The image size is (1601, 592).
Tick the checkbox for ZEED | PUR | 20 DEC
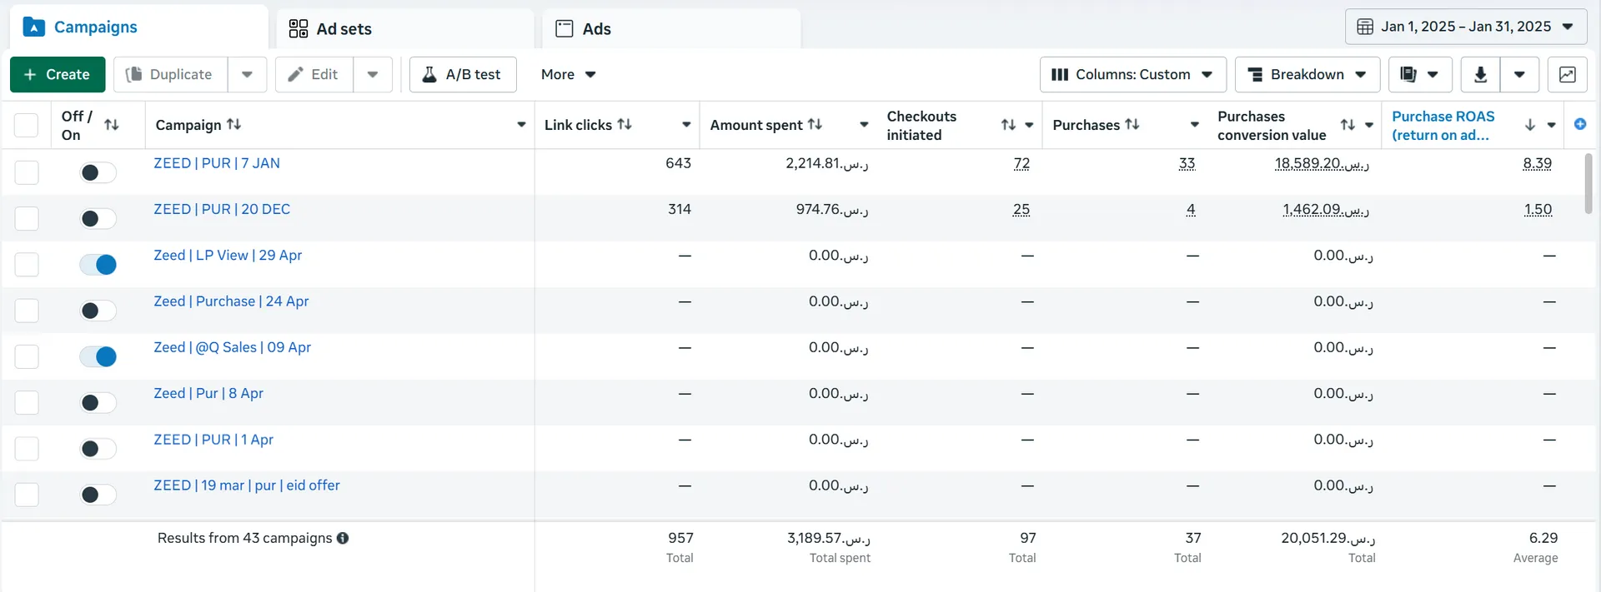tap(27, 218)
